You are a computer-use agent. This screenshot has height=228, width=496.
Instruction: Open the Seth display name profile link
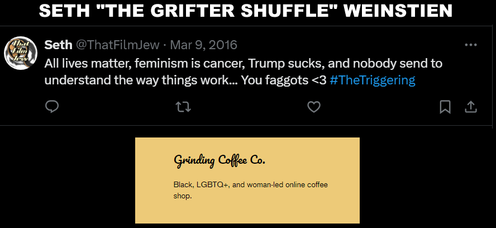click(x=58, y=45)
